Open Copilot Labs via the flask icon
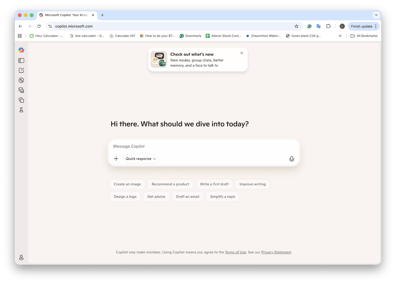Image resolution: width=396 pixels, height=284 pixels. pyautogui.click(x=21, y=110)
